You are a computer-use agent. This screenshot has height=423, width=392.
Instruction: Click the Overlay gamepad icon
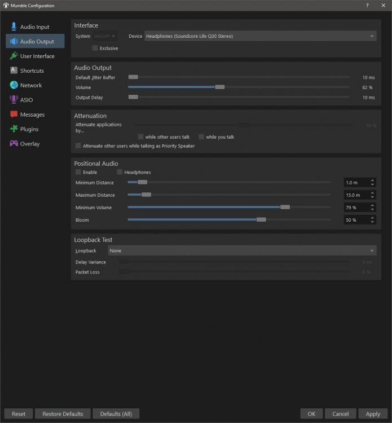[14, 144]
